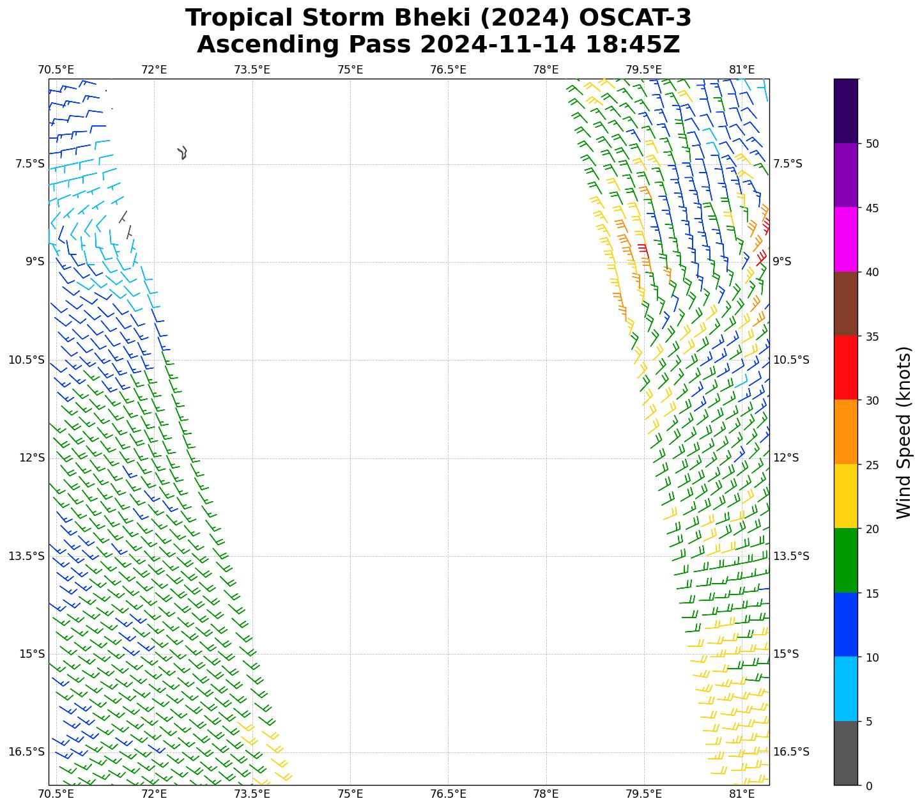Screen dimensions: 922x808
Task: Click the "Wind Speed (knots)" colorbar label
Action: click(903, 432)
